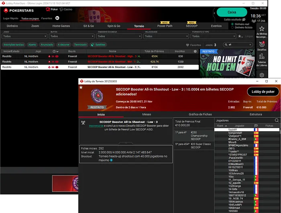
Task: Open Favoritos view in top bar
Action: tap(47, 18)
